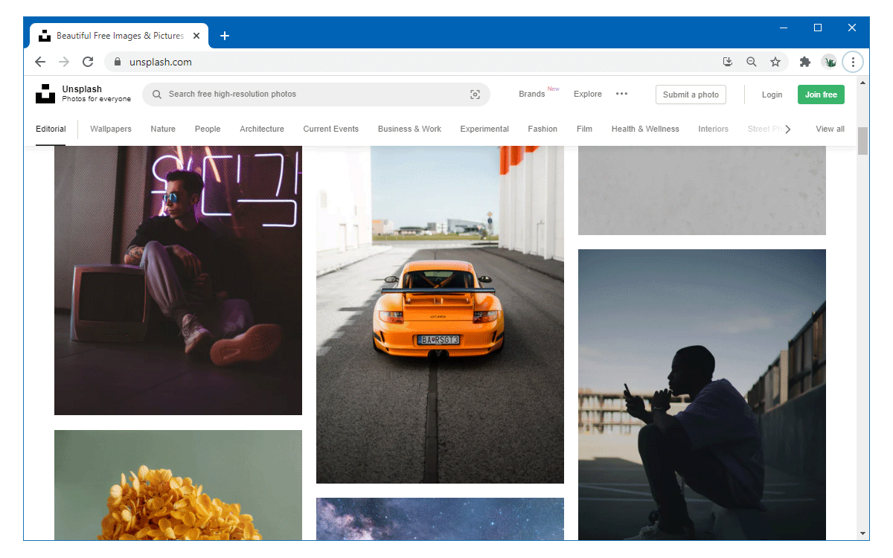
Task: Click the zoom magnifier icon in address bar
Action: pos(752,62)
